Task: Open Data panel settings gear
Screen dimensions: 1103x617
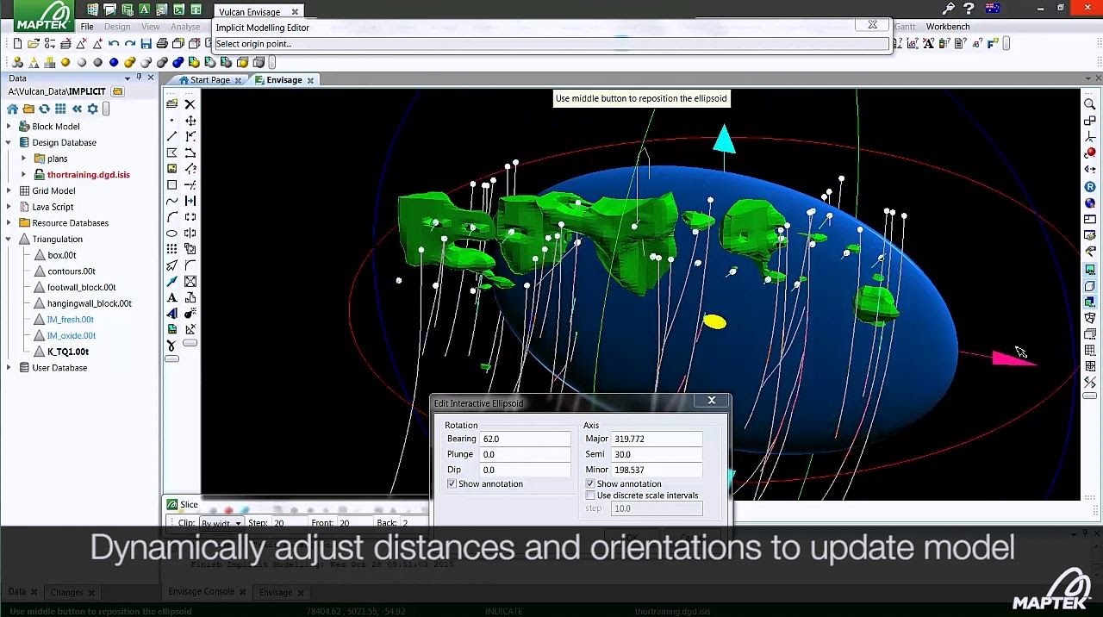Action: [92, 109]
